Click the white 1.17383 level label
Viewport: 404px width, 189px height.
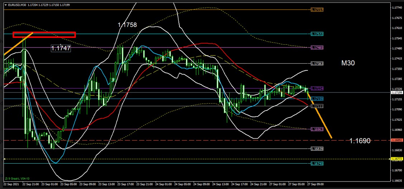click(x=317, y=63)
